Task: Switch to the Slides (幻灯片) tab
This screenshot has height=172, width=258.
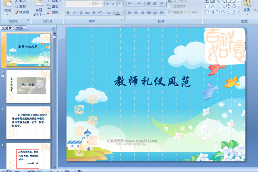Action: coord(7,28)
